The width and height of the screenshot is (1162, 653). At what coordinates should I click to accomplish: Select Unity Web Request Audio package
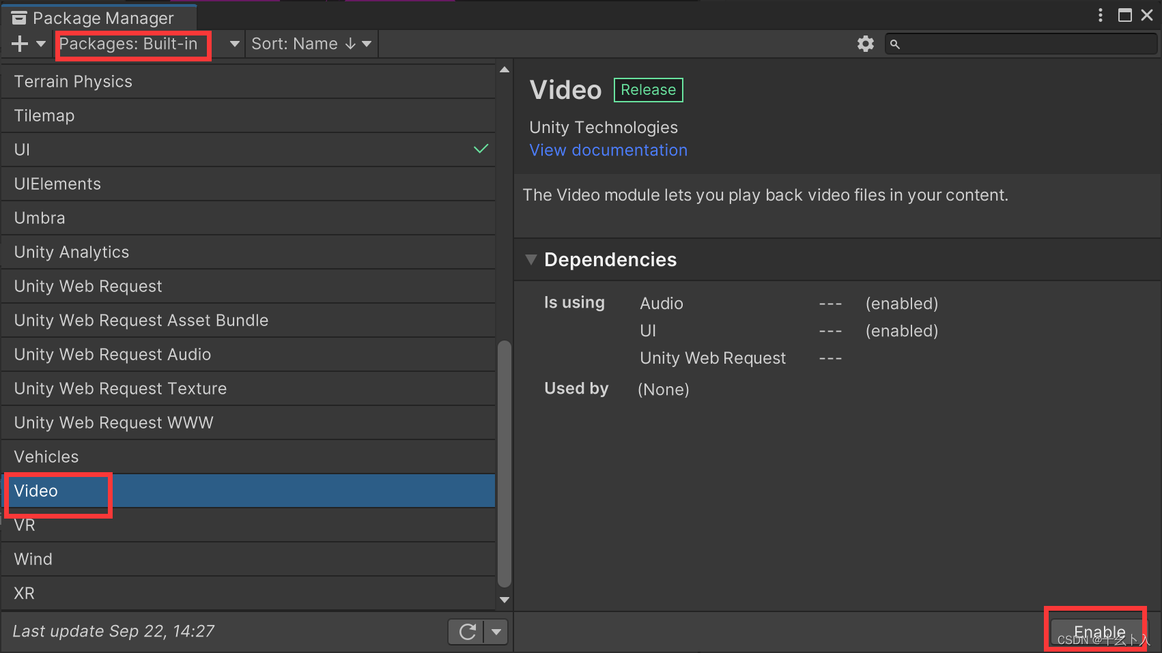click(x=249, y=354)
